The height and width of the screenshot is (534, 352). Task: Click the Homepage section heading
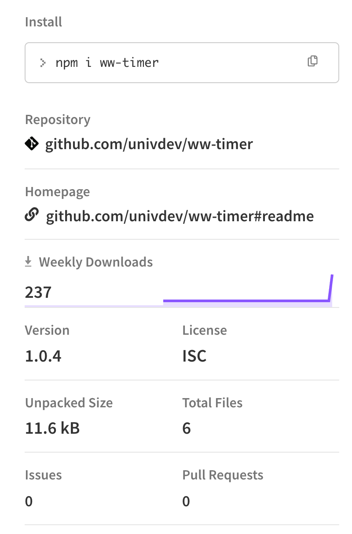57,192
